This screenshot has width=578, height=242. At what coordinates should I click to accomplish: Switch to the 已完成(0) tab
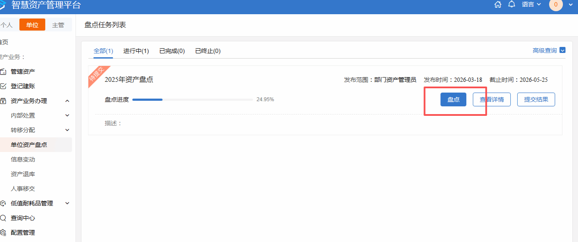pyautogui.click(x=172, y=51)
